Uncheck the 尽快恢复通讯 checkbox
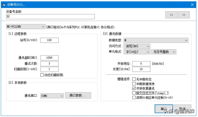 134,88
